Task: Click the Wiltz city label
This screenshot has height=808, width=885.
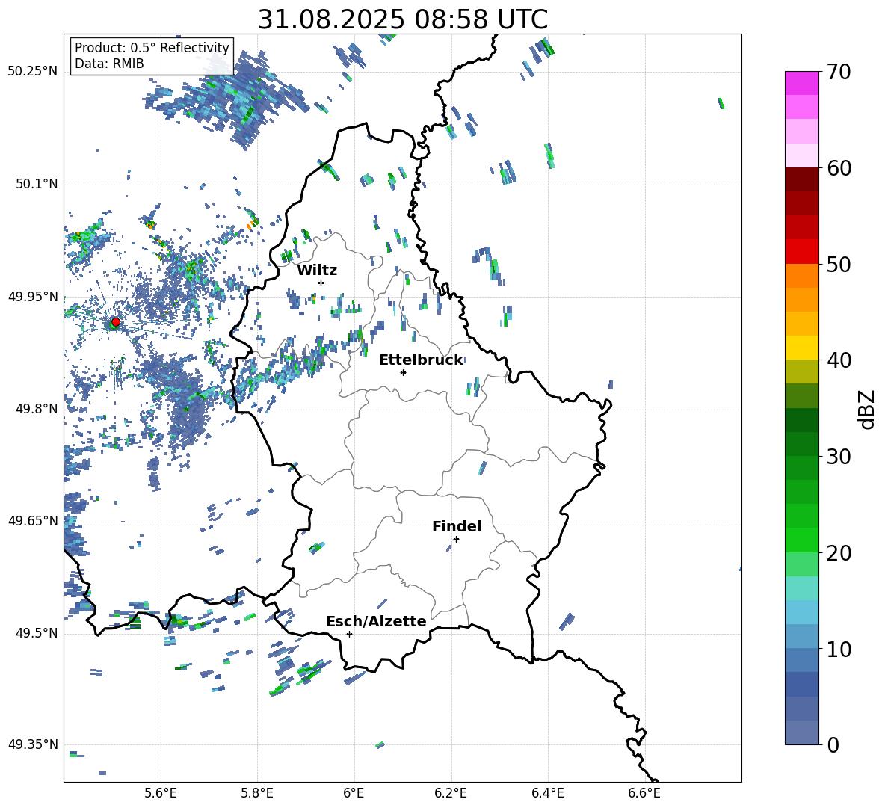Action: pos(317,271)
